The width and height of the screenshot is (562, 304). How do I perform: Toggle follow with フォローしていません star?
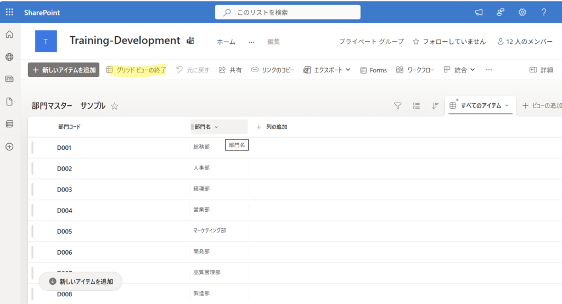tap(449, 42)
